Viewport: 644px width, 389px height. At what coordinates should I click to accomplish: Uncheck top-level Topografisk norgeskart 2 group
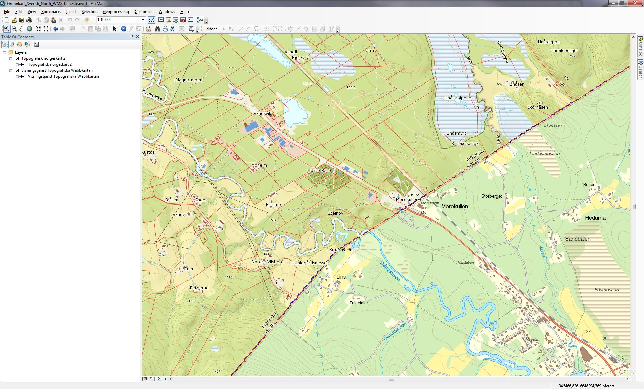17,58
